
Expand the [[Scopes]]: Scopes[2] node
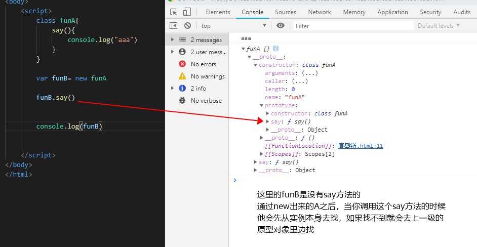(x=262, y=153)
